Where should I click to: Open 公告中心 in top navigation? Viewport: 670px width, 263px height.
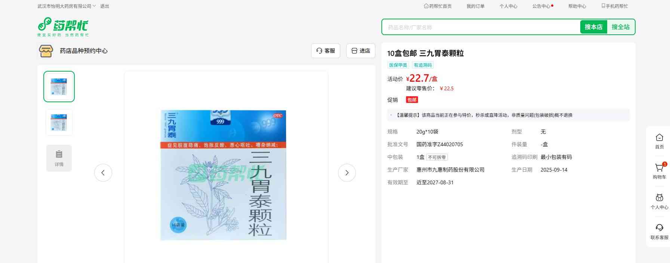tap(541, 6)
